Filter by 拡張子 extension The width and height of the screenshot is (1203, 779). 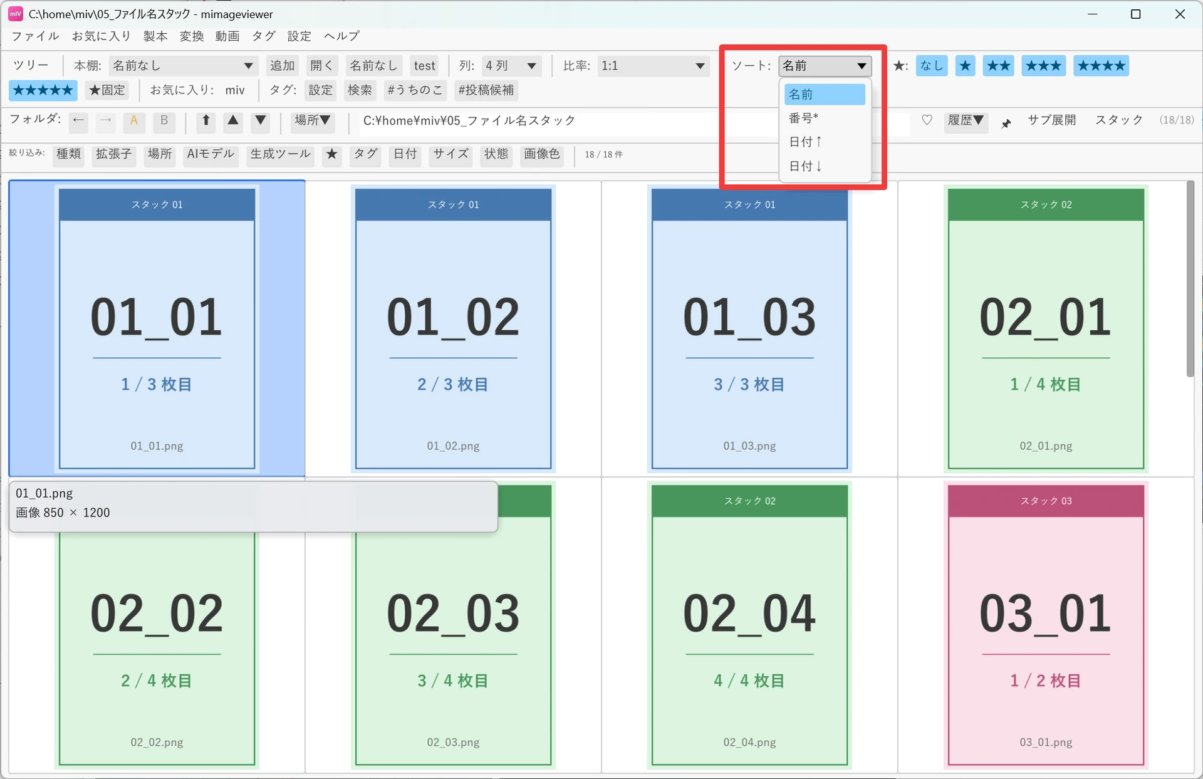[114, 154]
